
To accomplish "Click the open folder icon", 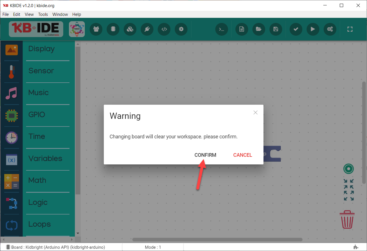I will [258, 29].
